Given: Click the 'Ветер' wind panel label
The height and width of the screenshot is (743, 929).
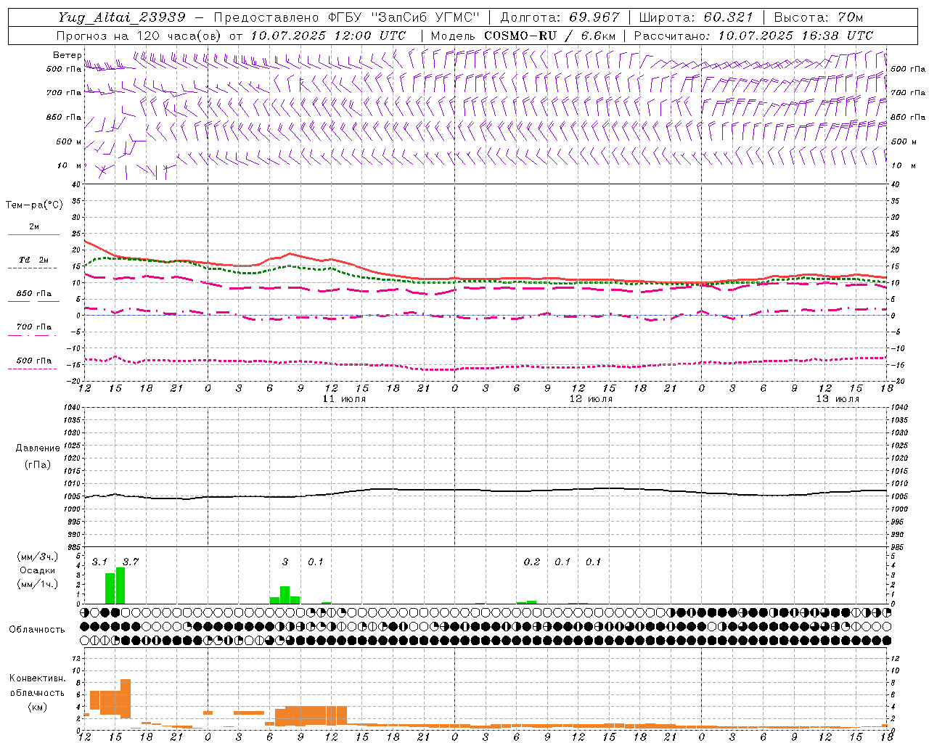Looking at the screenshot, I should coord(67,55).
